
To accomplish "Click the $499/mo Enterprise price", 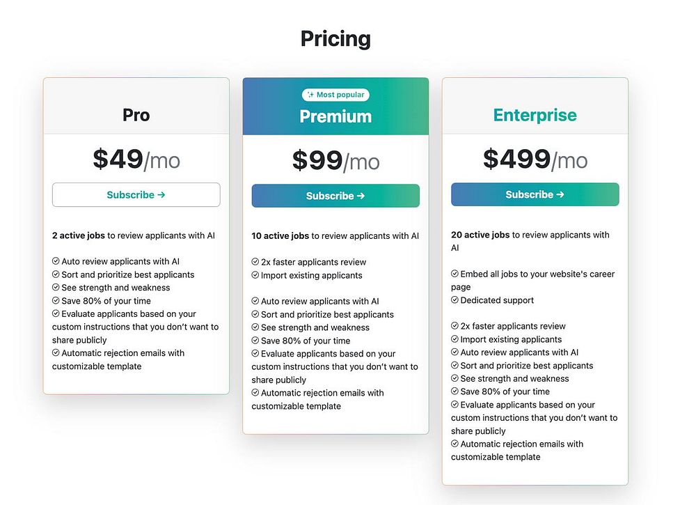I will tap(535, 160).
